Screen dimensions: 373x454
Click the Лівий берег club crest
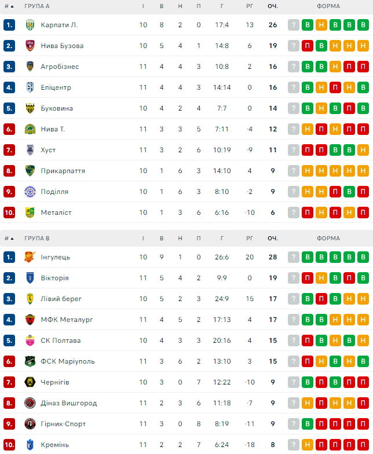point(30,299)
